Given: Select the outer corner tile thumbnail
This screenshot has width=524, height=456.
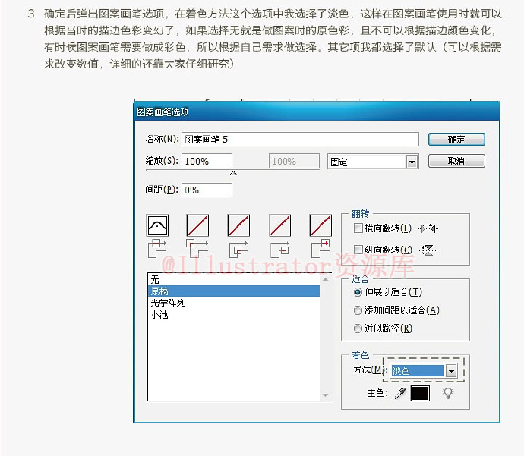Looking at the screenshot, I should (x=197, y=225).
